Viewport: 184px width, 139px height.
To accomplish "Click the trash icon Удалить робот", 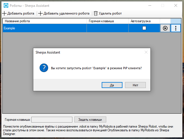I will (x=96, y=13).
